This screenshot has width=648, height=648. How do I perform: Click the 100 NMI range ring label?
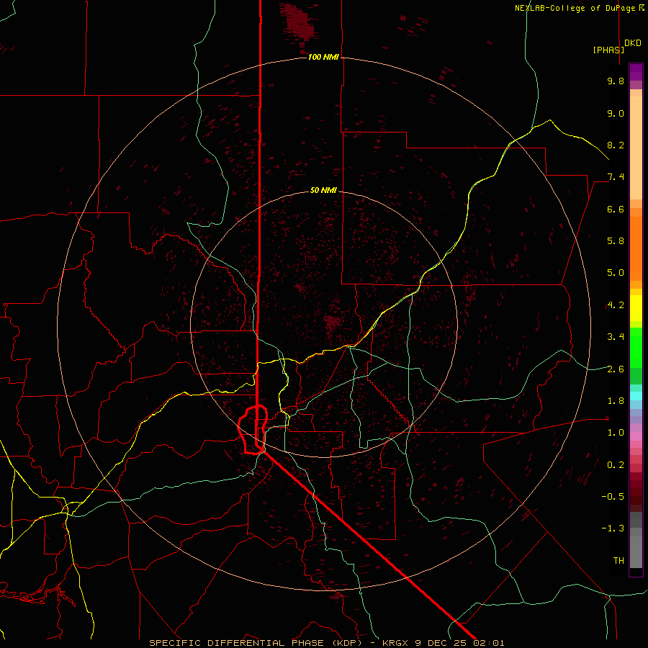coord(323,57)
